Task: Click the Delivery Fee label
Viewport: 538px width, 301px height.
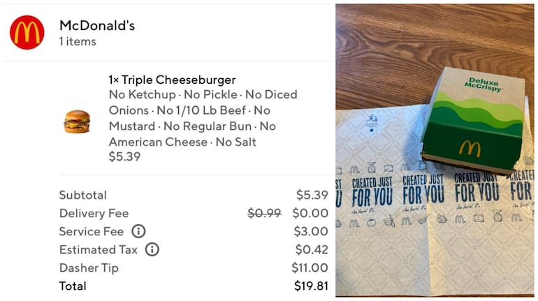Action: pos(94,213)
